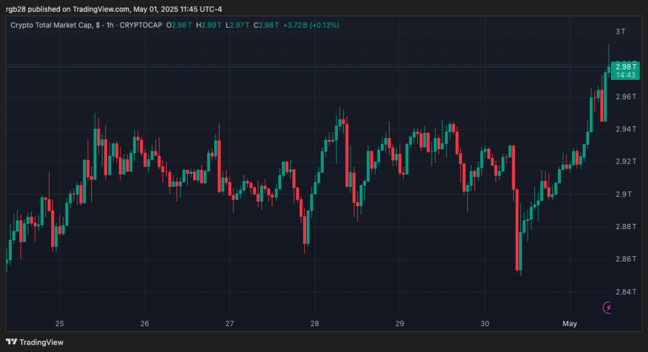Image resolution: width=648 pixels, height=352 pixels.
Task: Click the 2.96 T price axis label
Action: click(x=626, y=97)
